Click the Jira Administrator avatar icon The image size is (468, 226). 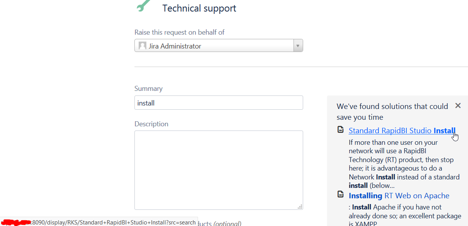tap(143, 46)
